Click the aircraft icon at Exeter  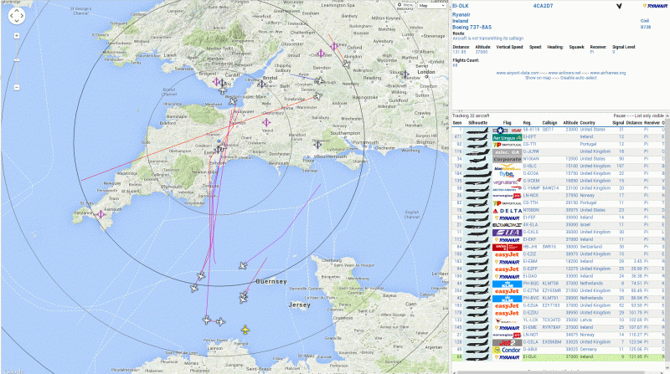pyautogui.click(x=219, y=149)
